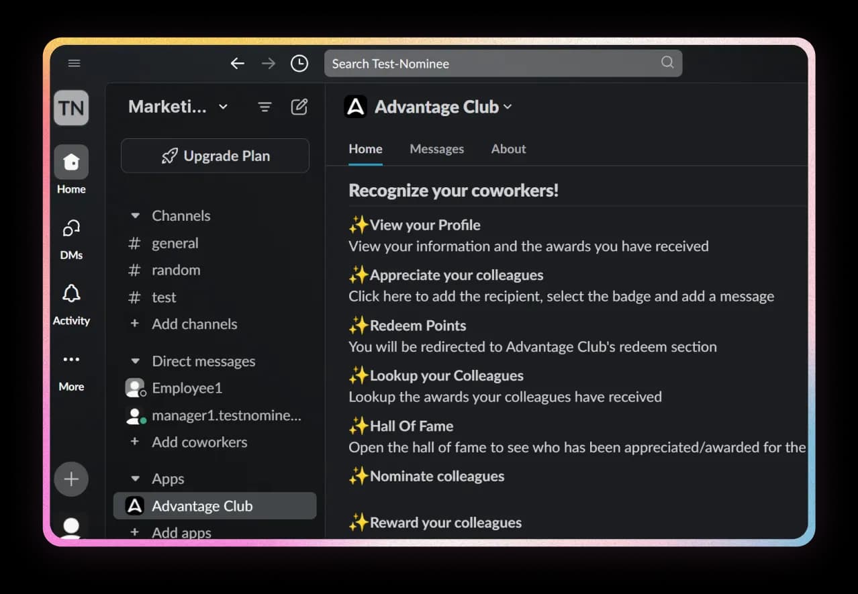Collapse the Channels section
This screenshot has height=594, width=858.
[x=135, y=216]
